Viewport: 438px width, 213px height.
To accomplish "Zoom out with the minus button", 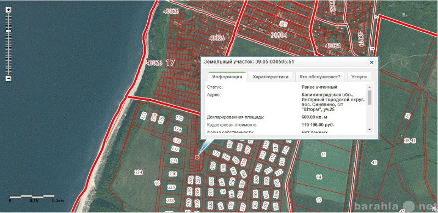I will coord(9,78).
